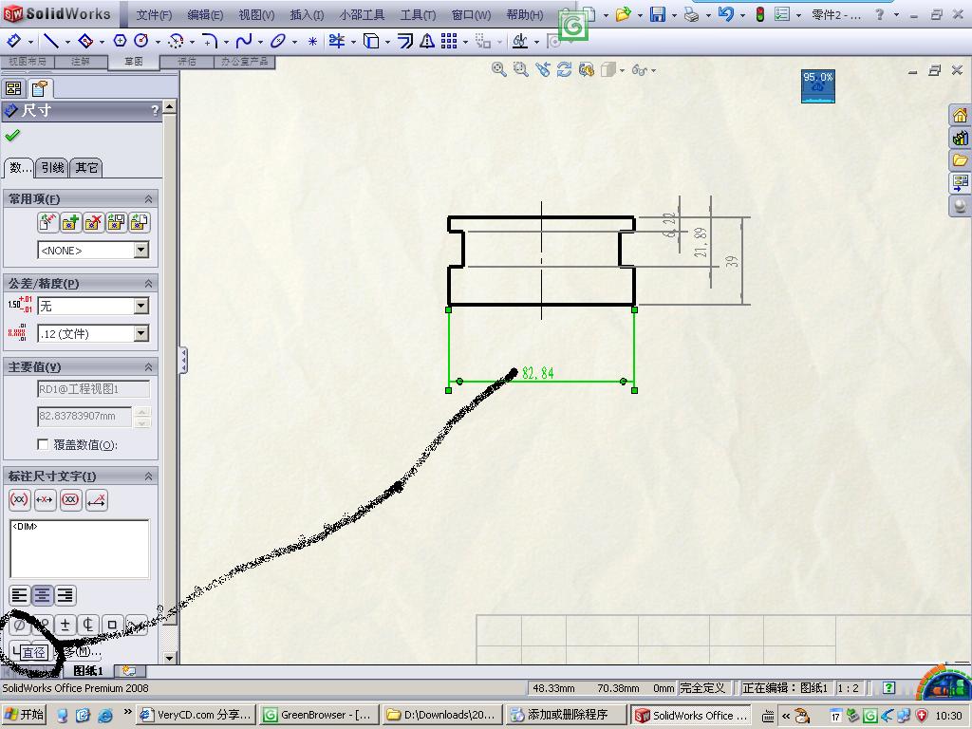The height and width of the screenshot is (729, 972).
Task: Click Display/Delete Relations icon
Action: [x=519, y=41]
